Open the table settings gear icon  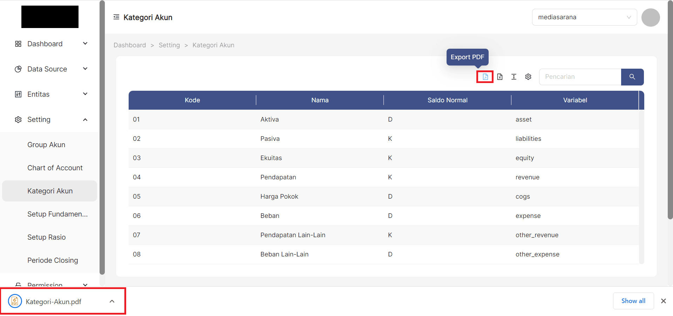528,77
